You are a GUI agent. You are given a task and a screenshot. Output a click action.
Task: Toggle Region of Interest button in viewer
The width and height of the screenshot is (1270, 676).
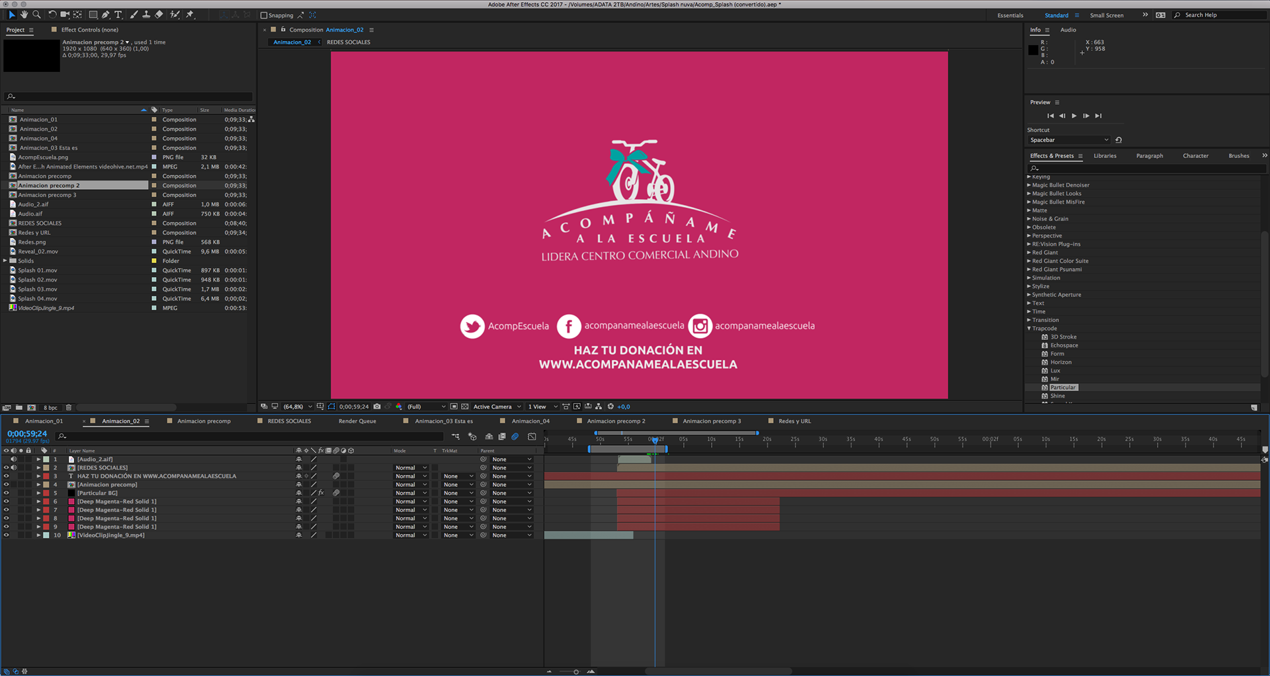point(454,407)
